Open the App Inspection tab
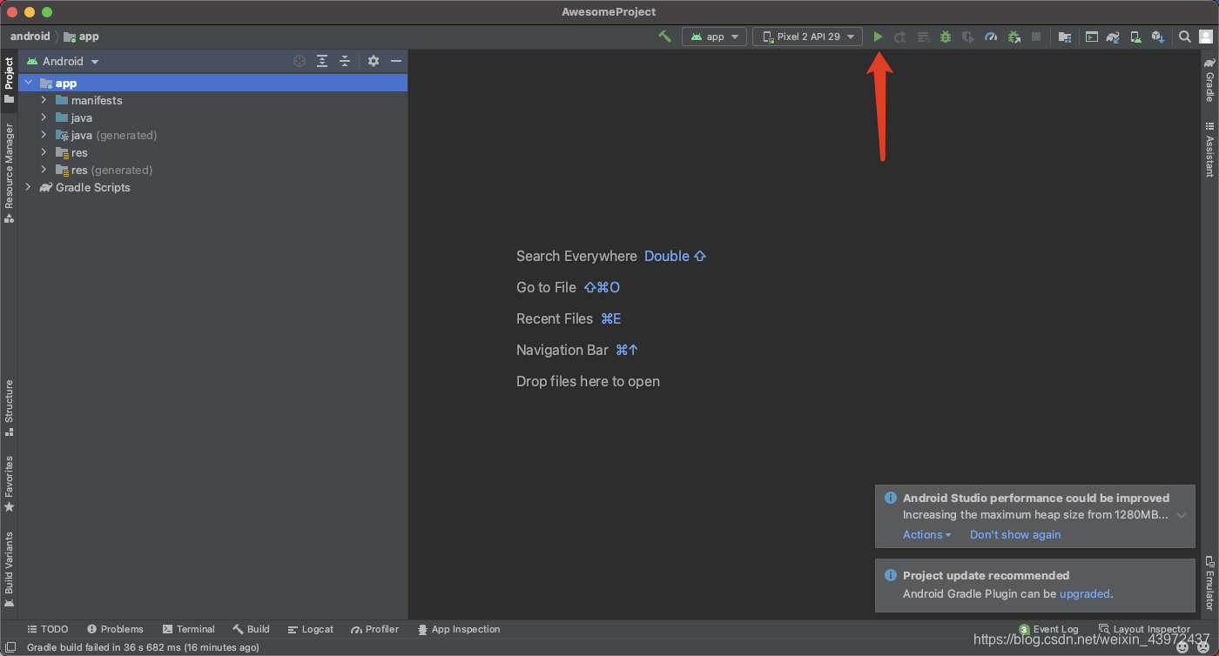The width and height of the screenshot is (1219, 656). tap(459, 629)
